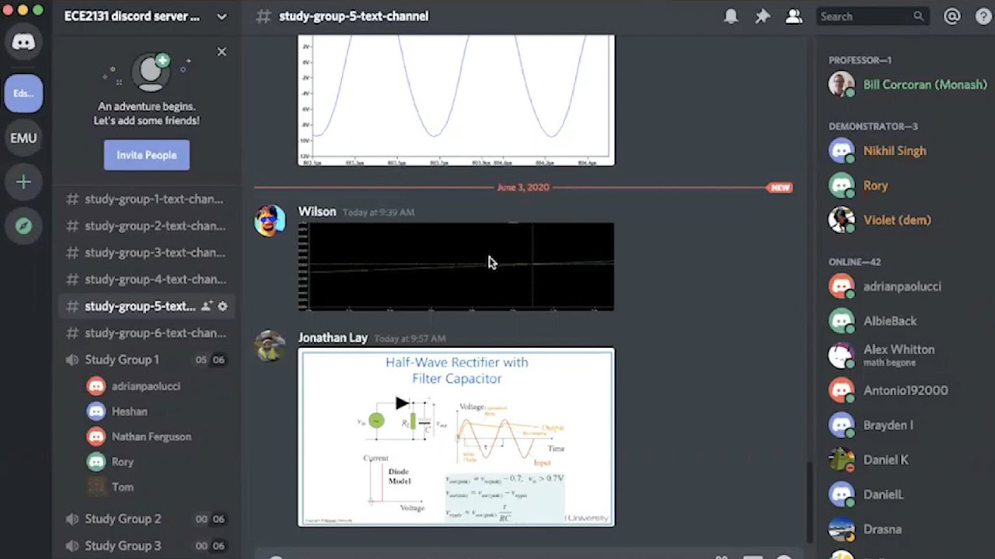Select adrianpaolucci in the online members list
Image resolution: width=995 pixels, height=559 pixels.
(x=903, y=286)
